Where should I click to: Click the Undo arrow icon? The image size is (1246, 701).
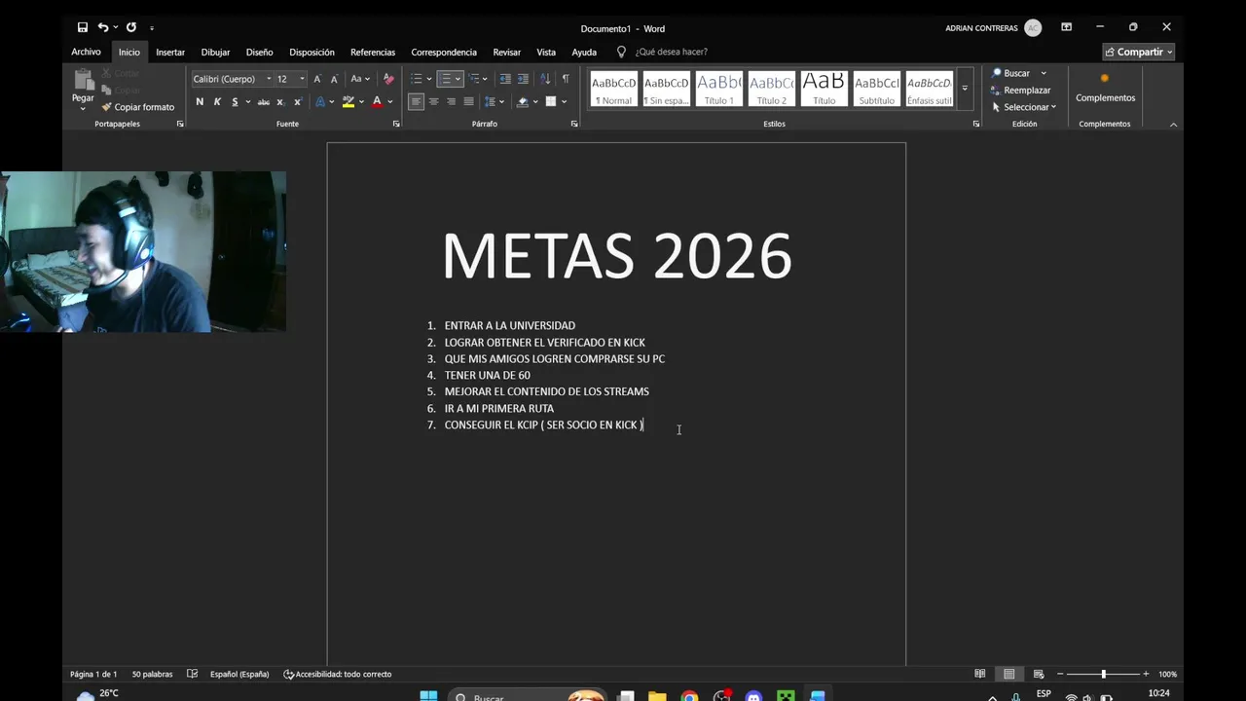pos(102,27)
